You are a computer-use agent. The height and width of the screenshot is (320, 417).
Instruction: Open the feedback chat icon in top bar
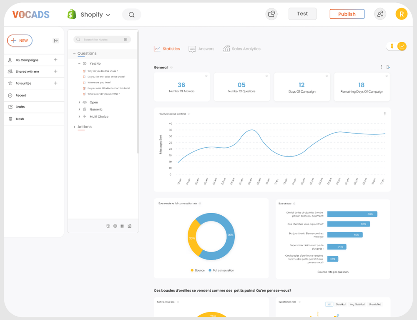(271, 14)
